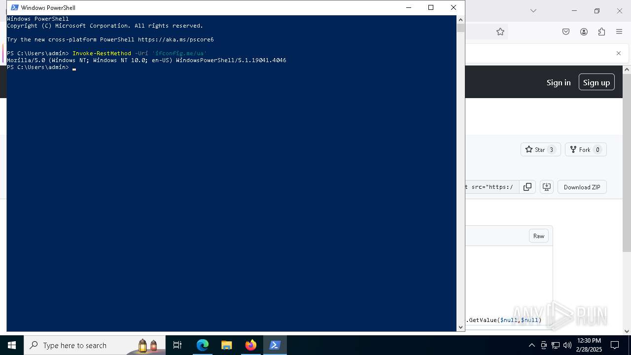Open File Explorer from taskbar
The width and height of the screenshot is (631, 355).
[x=227, y=345]
